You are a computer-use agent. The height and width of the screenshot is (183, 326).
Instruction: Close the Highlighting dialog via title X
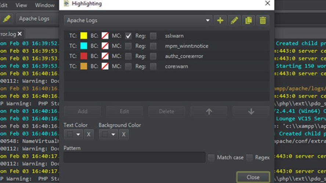pyautogui.click(x=268, y=3)
